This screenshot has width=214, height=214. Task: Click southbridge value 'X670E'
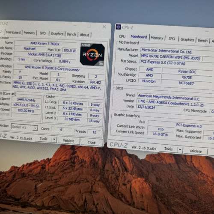coord(187,77)
